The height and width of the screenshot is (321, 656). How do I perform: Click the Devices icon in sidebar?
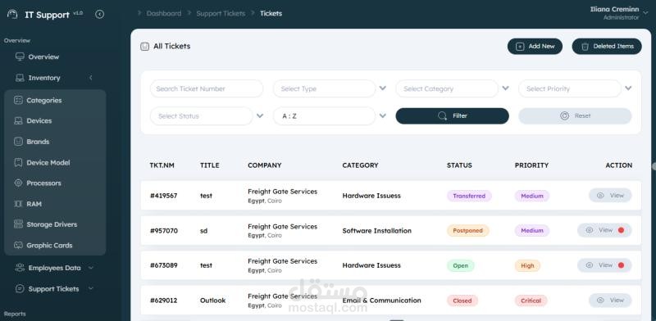[x=18, y=121]
